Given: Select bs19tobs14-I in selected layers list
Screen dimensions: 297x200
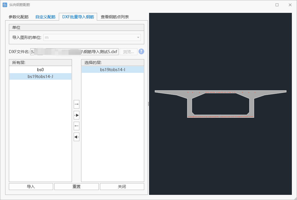Looking at the screenshot, I should click(113, 70).
